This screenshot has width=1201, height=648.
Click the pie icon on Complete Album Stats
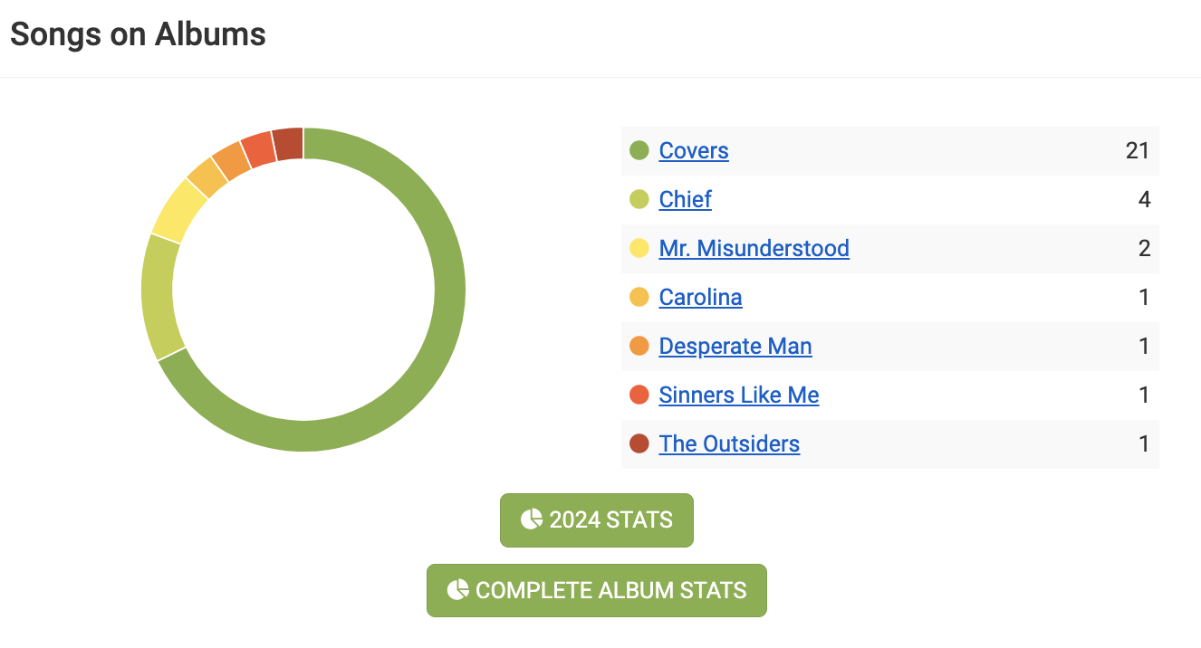click(x=457, y=590)
